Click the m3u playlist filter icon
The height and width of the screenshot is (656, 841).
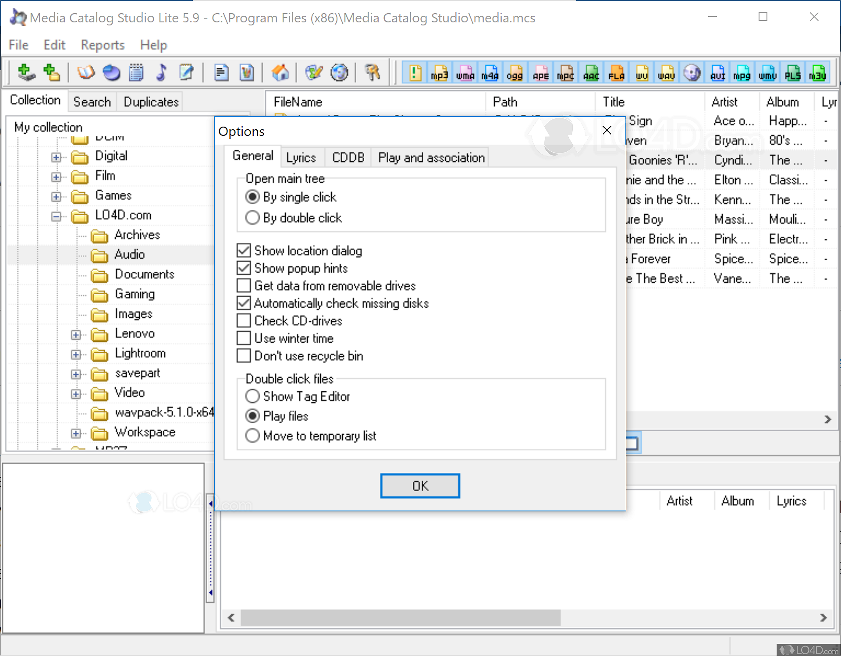pos(818,72)
